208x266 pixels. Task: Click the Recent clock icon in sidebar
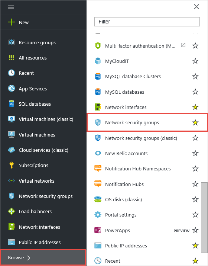coord(12,73)
